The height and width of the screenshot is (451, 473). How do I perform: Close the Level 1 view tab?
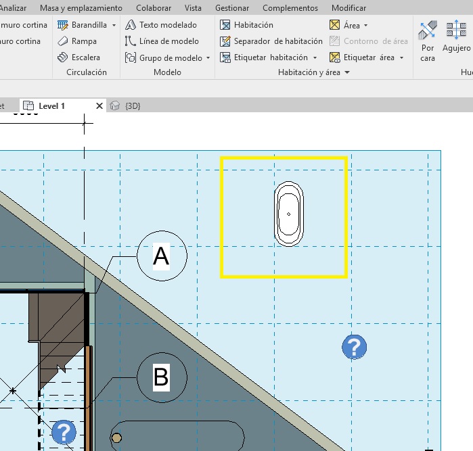tap(99, 106)
